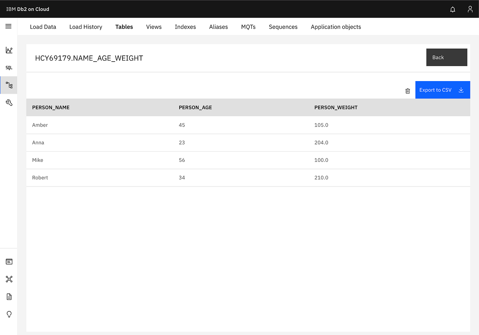Image resolution: width=479 pixels, height=335 pixels.
Task: Open the user profile icon
Action: (470, 9)
